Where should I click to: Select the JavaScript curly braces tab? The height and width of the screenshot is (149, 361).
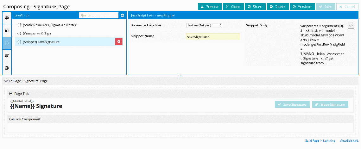pyautogui.click(x=7, y=43)
